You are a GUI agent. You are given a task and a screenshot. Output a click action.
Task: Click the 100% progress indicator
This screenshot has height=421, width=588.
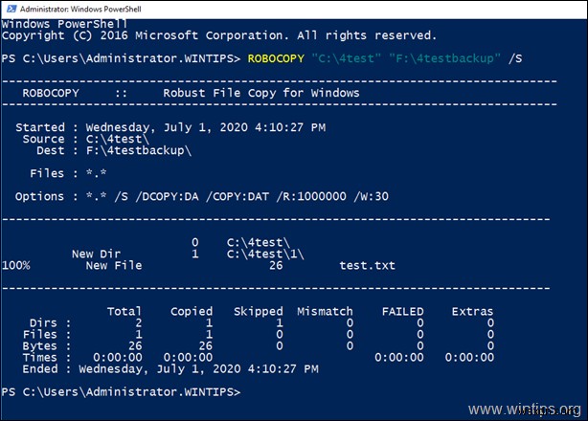pos(16,265)
